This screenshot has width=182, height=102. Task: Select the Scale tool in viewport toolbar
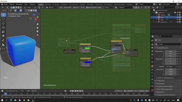[x=3, y=32]
